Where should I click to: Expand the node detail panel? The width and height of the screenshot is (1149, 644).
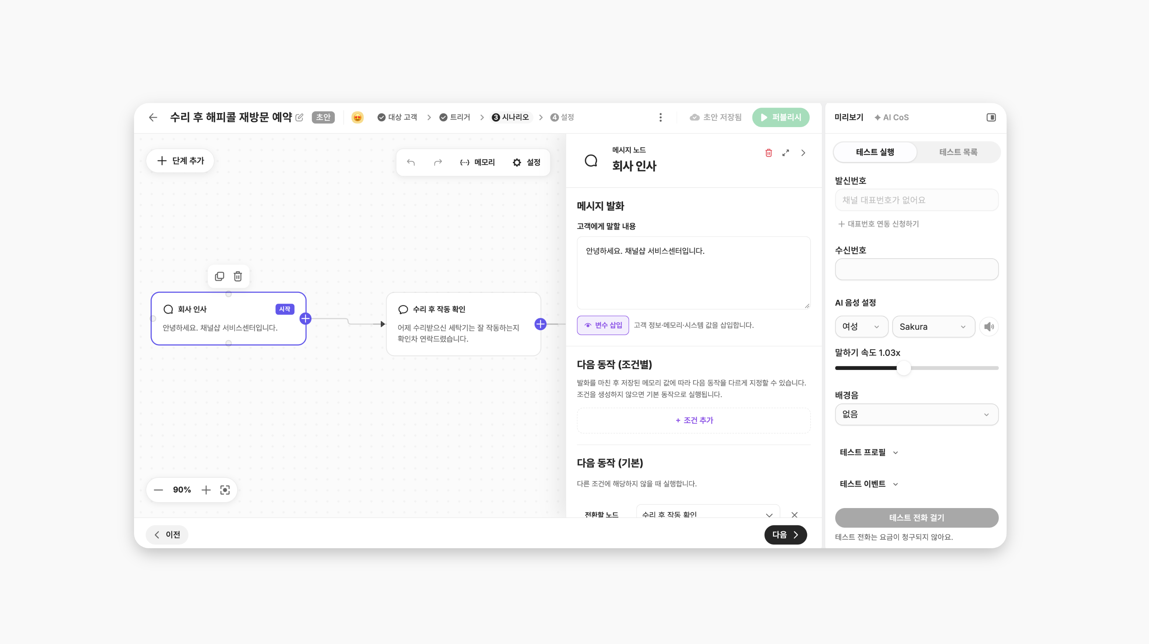coord(786,153)
